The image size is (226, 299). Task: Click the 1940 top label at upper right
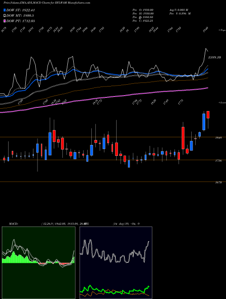206,30
